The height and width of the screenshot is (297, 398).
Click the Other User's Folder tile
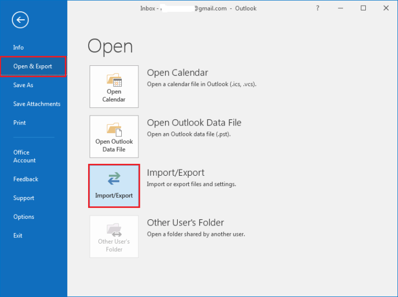(114, 236)
